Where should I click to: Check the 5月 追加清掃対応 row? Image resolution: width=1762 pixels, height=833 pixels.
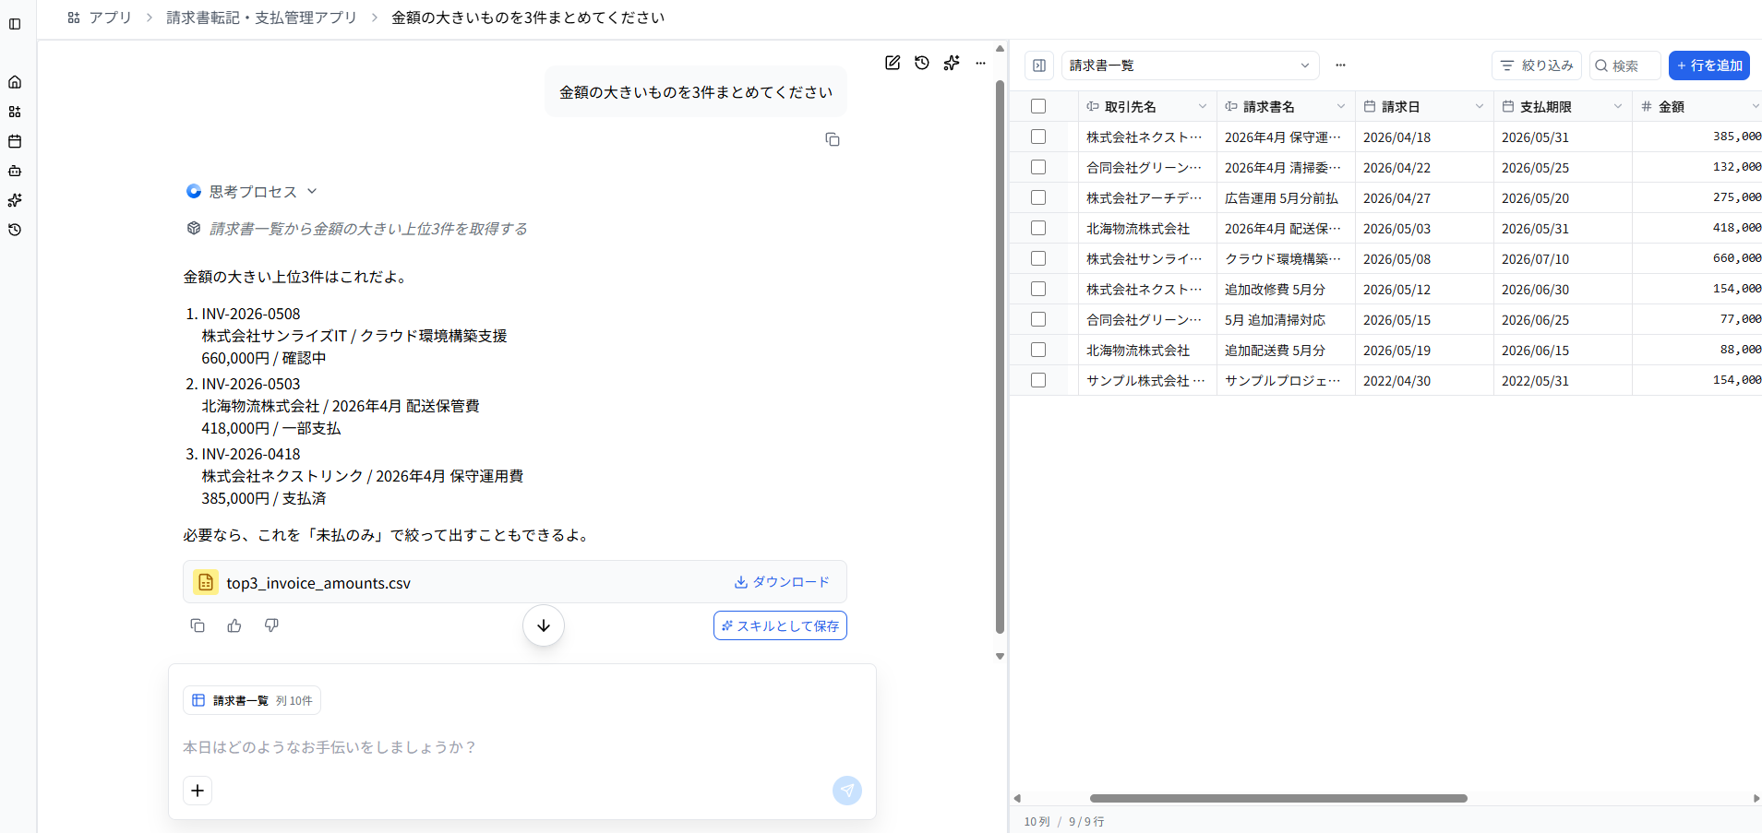(1038, 319)
